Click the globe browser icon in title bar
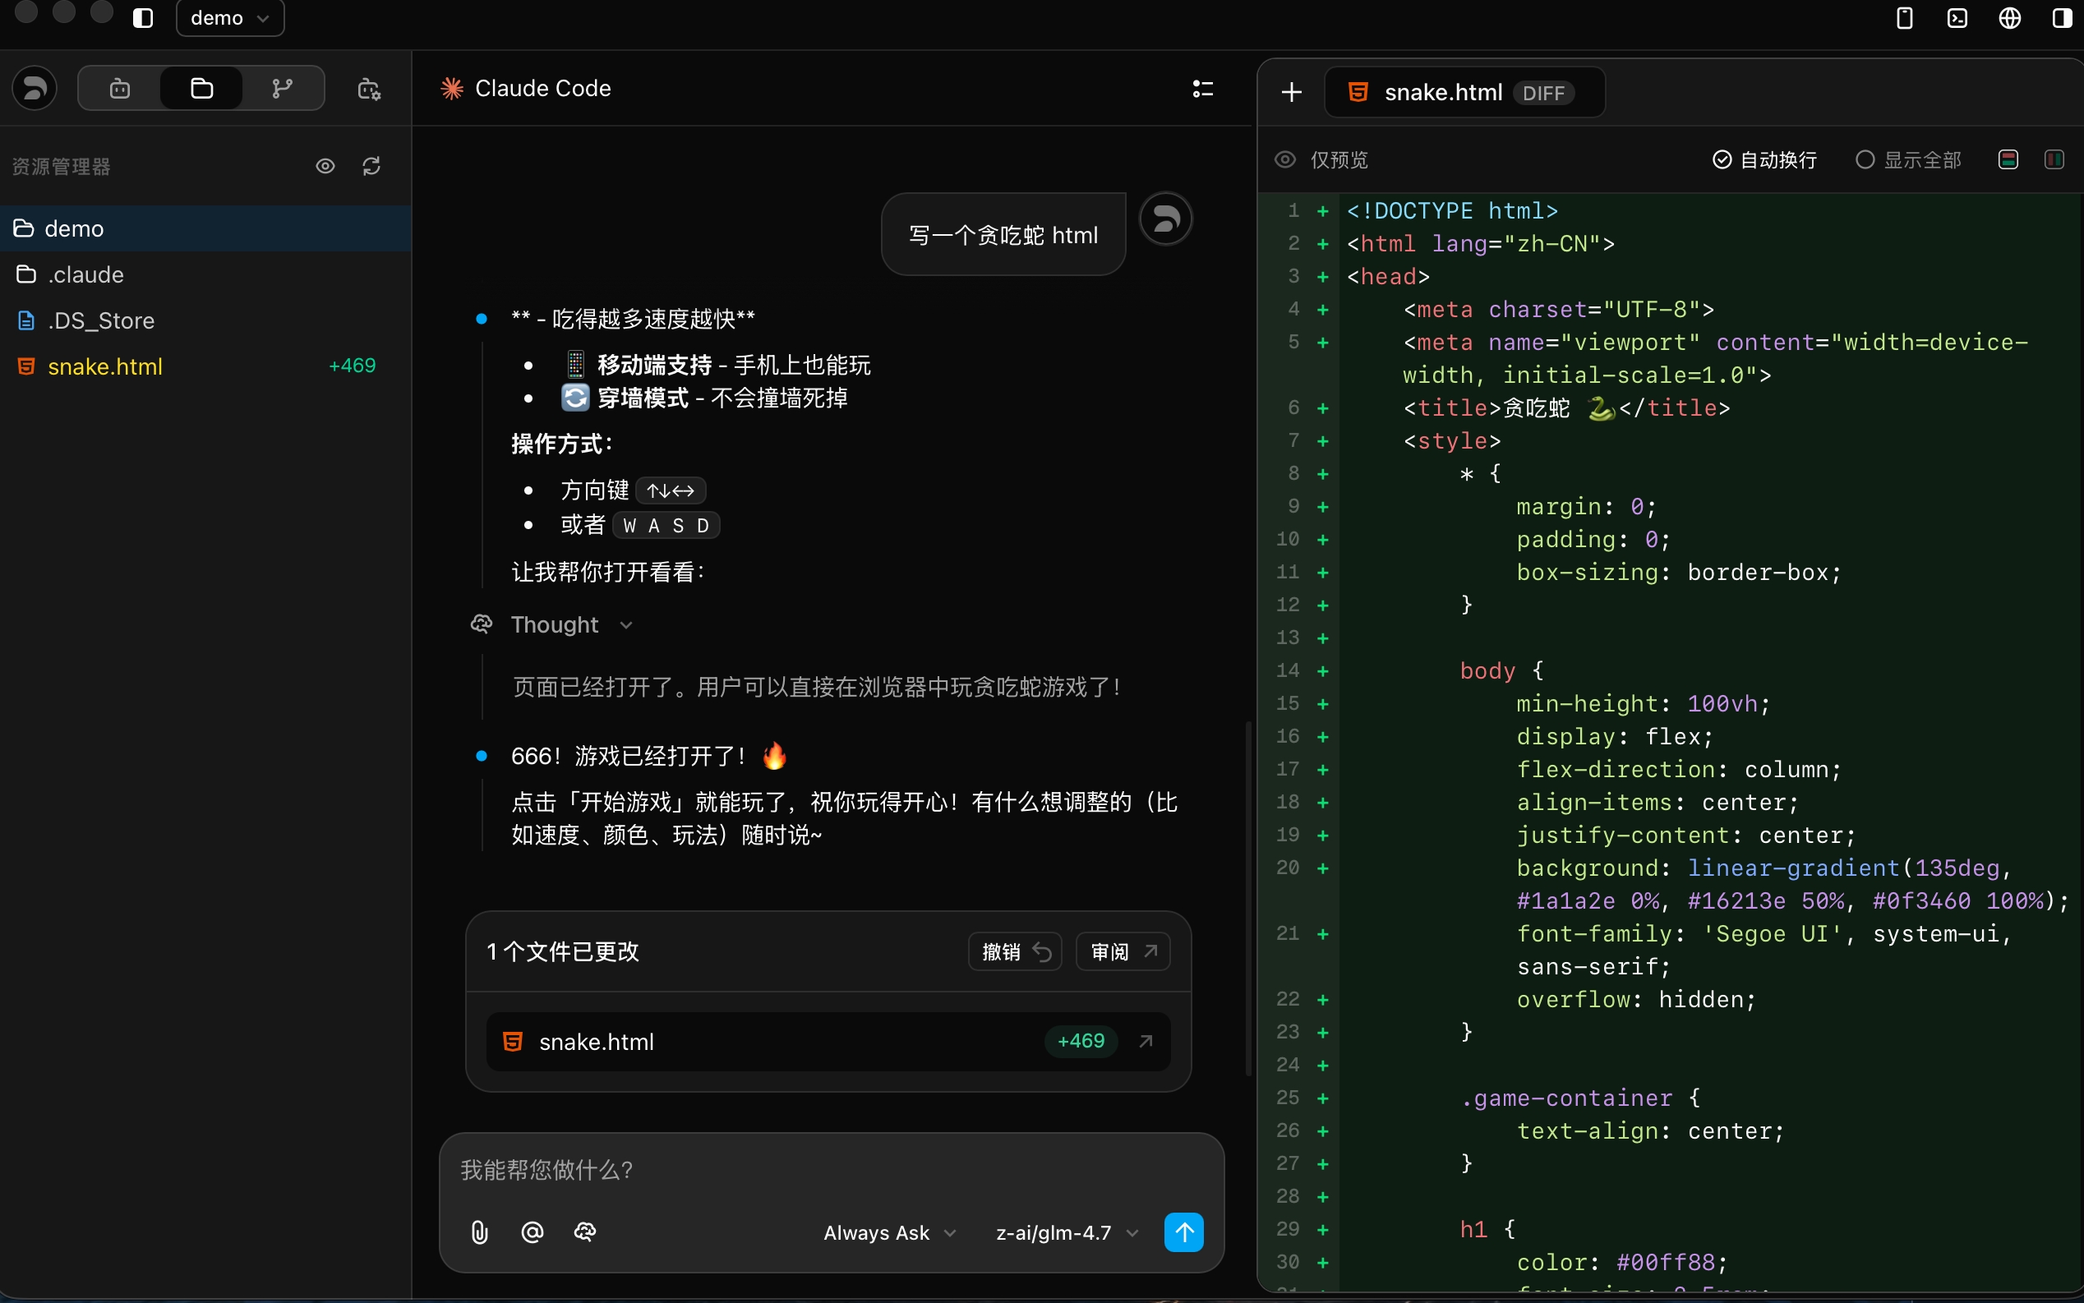2084x1303 pixels. [x=2009, y=18]
